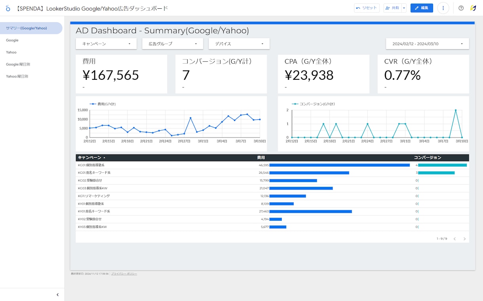Open the Google:曜日別 page
The image size is (483, 301).
click(18, 64)
